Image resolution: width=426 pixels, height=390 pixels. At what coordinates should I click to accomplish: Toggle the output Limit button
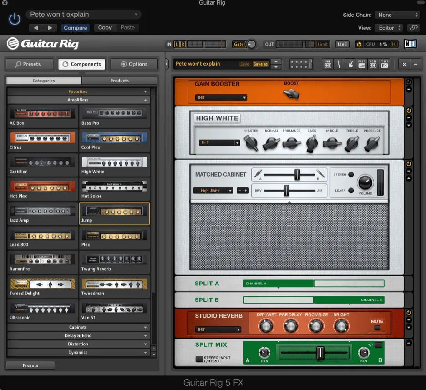tap(323, 44)
